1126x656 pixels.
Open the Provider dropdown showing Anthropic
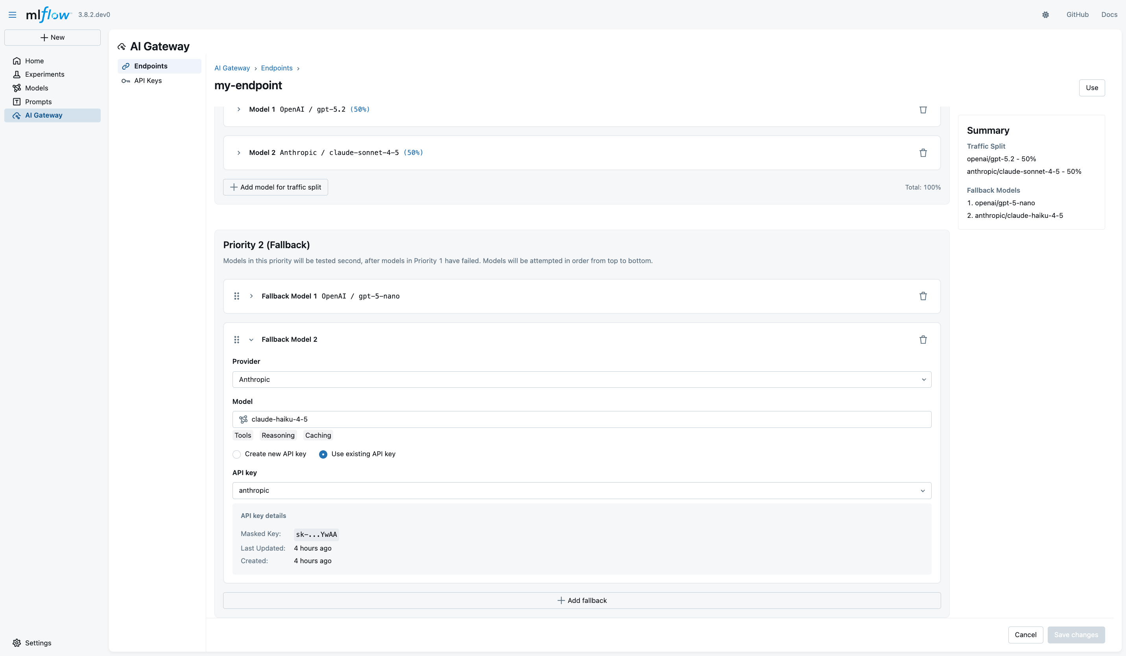click(581, 379)
